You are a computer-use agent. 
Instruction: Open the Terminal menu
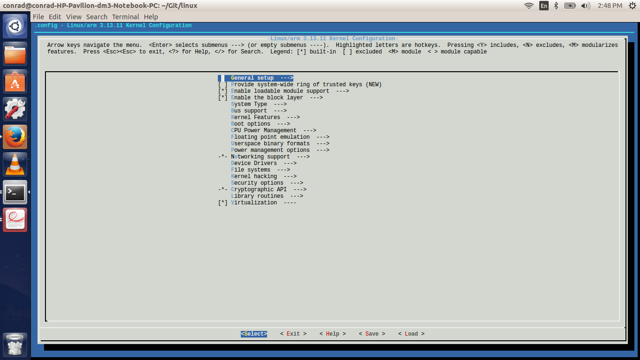click(125, 16)
